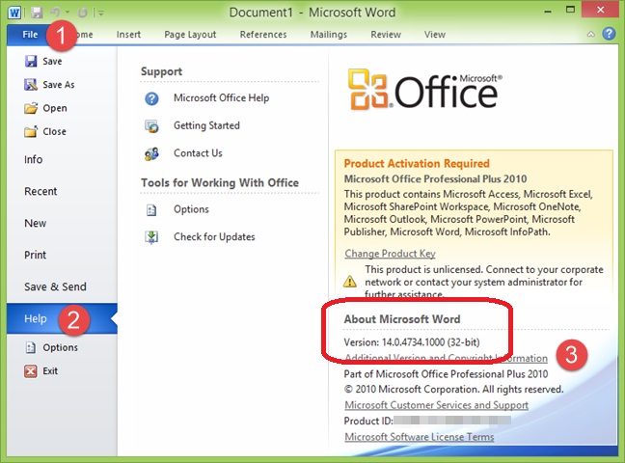Click the Change Product Key link
The width and height of the screenshot is (625, 463).
(390, 254)
